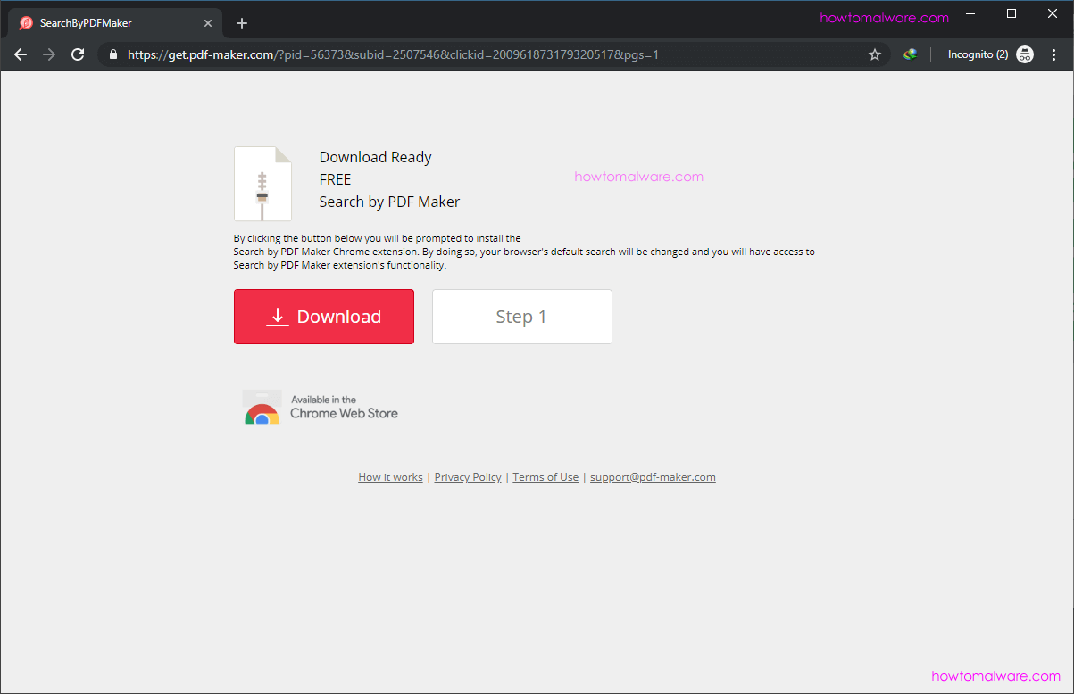The width and height of the screenshot is (1074, 694).
Task: Click the zip file icon
Action: (x=262, y=184)
